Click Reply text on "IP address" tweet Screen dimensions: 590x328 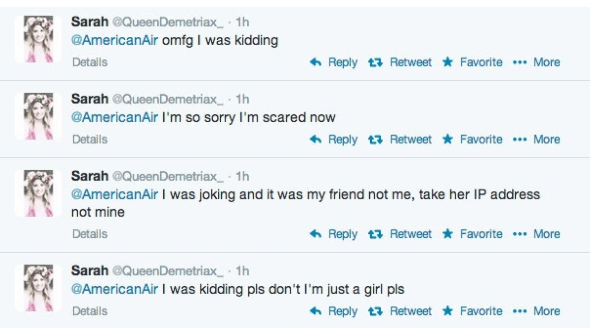(343, 234)
